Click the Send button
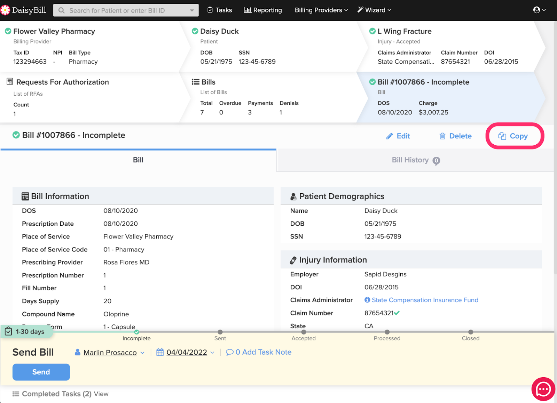 (41, 372)
